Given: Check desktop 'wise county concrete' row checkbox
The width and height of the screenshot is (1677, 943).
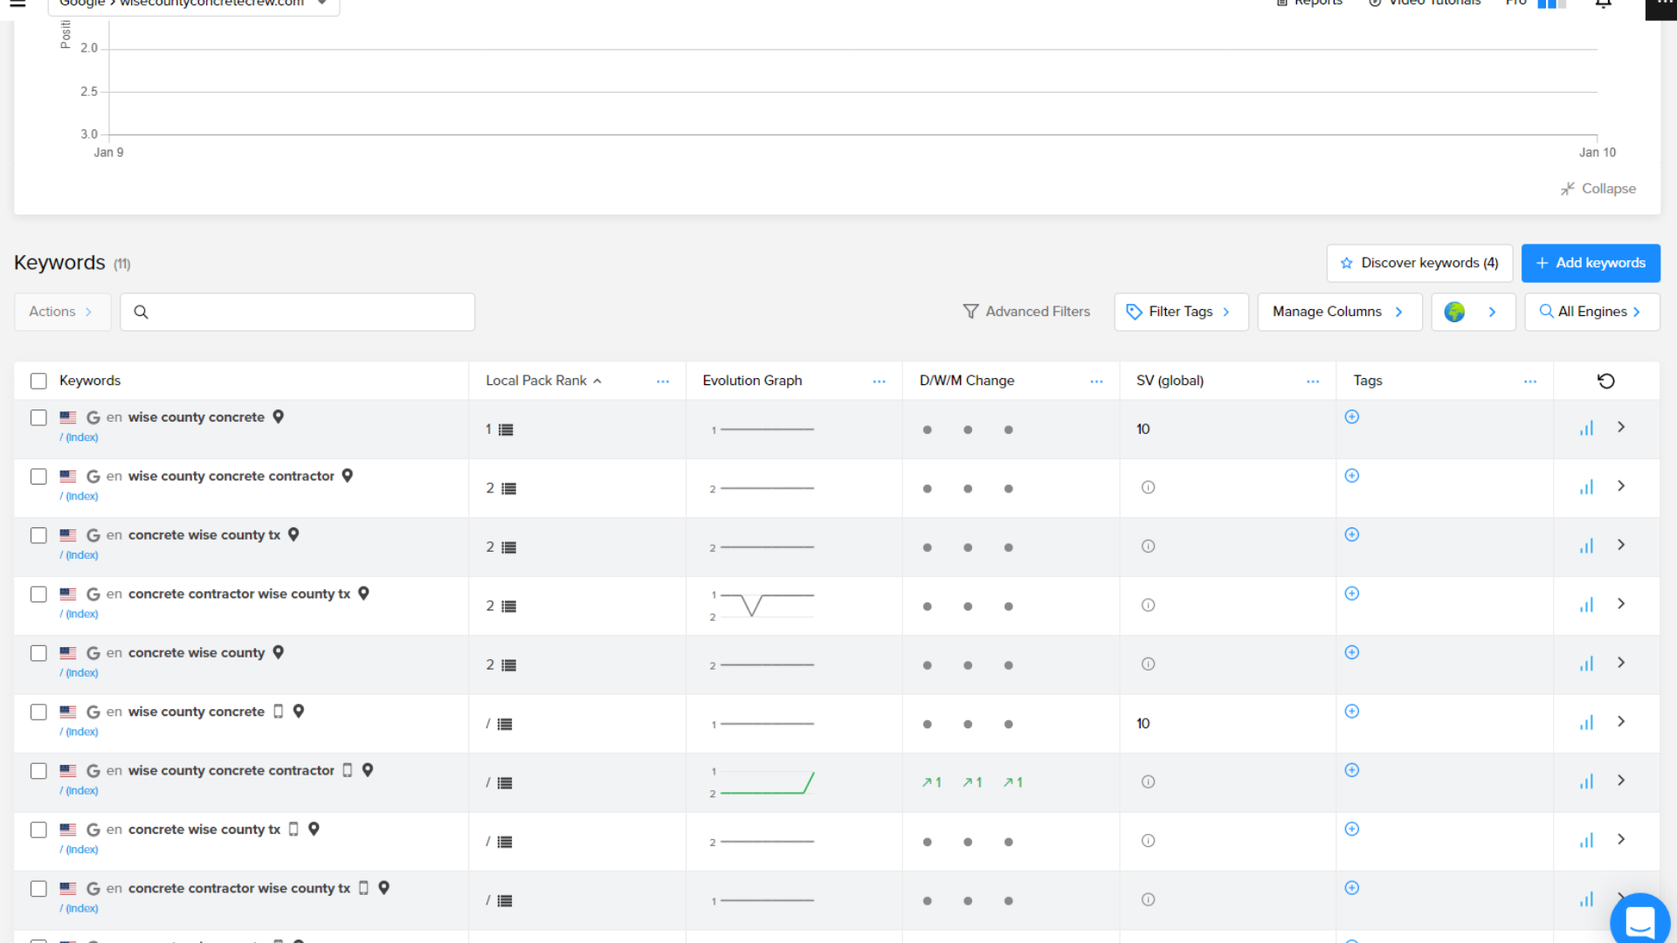Looking at the screenshot, I should 38,417.
